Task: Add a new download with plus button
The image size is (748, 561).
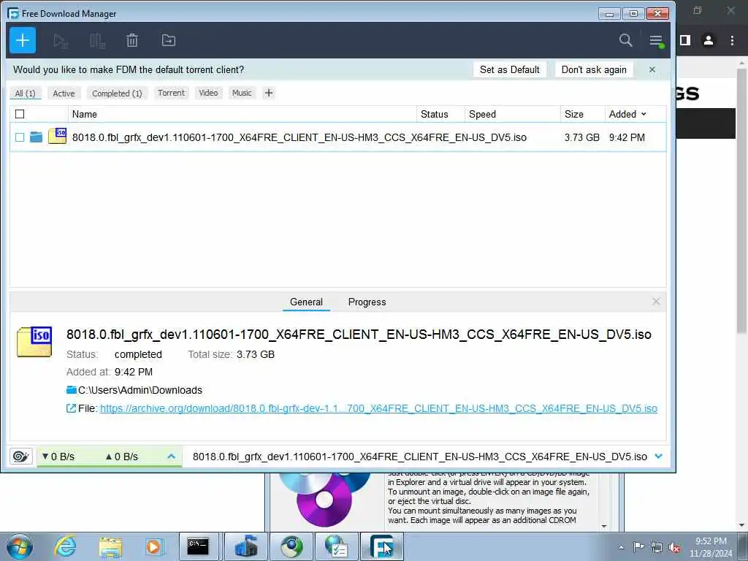Action: pyautogui.click(x=23, y=40)
